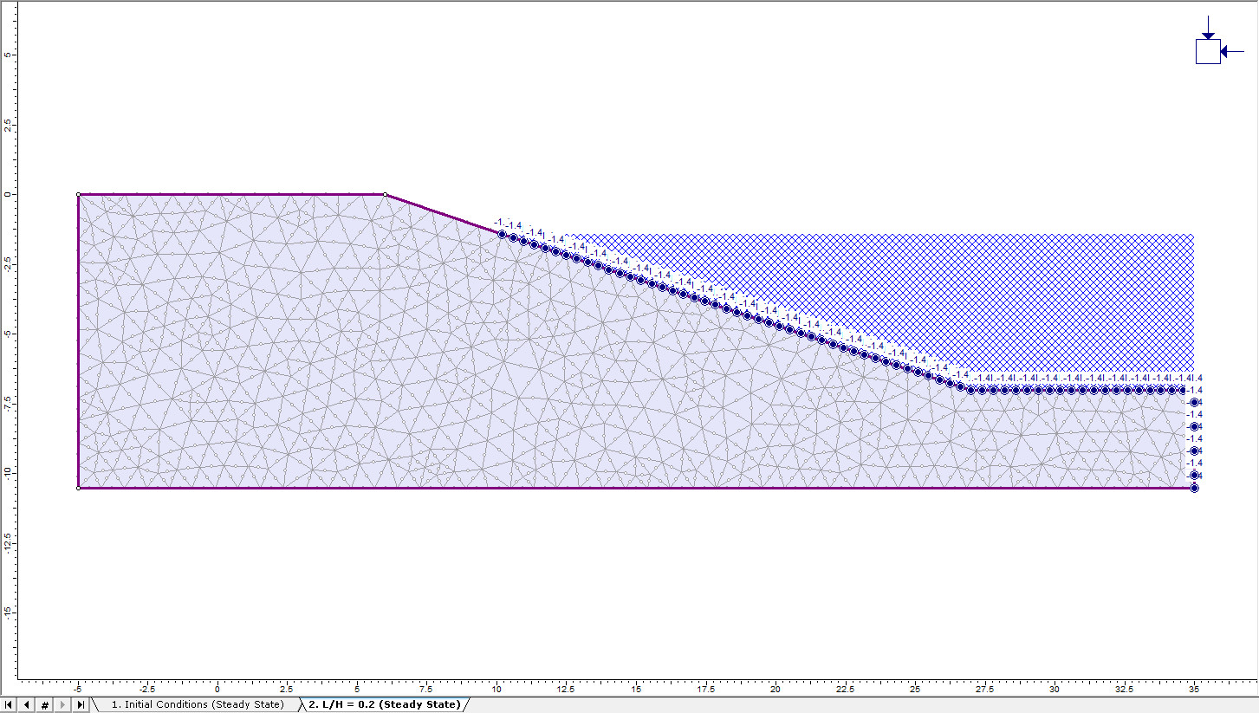Image resolution: width=1259 pixels, height=713 pixels.
Task: Select the L/H = 0.2 (Steady State) tab
Action: pyautogui.click(x=385, y=704)
